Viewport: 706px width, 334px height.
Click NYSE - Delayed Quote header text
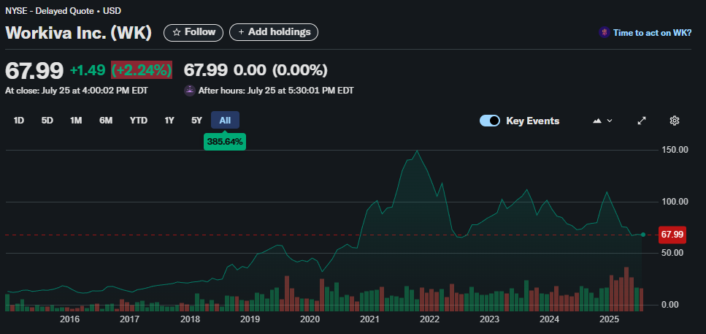[63, 11]
